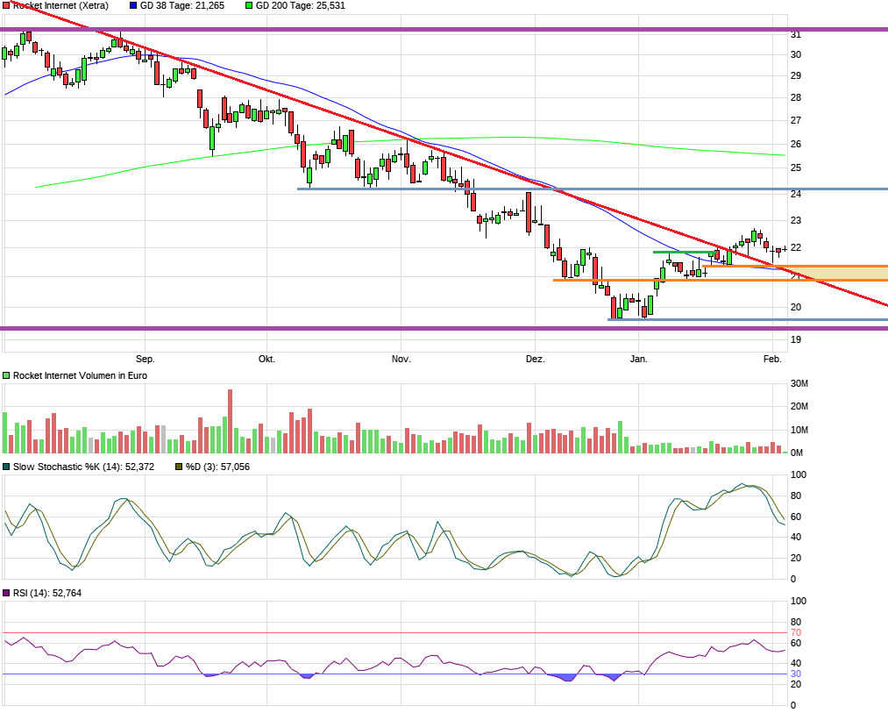Click the 'GD 200 Tage: 25,531' label
The height and width of the screenshot is (713, 888).
[x=301, y=5]
